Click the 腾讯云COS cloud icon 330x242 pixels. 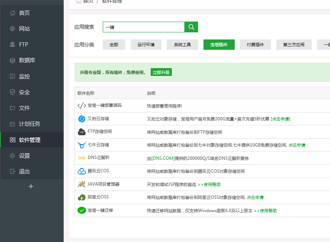coord(82,171)
